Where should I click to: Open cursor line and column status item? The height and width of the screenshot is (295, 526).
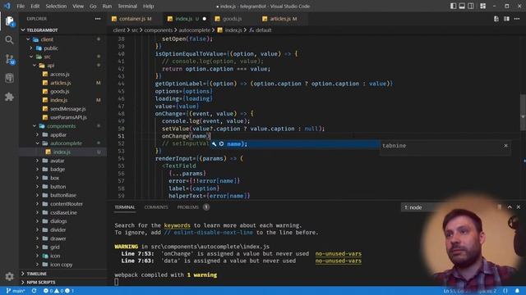click(x=458, y=291)
